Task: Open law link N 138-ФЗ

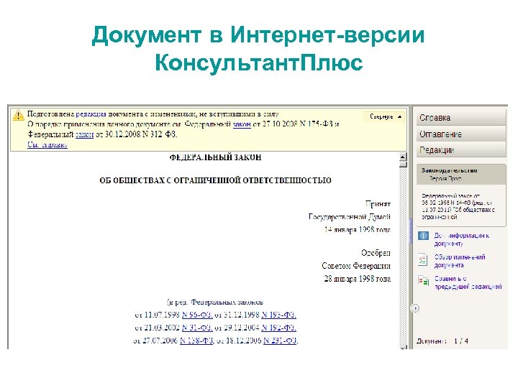Action: [196, 340]
